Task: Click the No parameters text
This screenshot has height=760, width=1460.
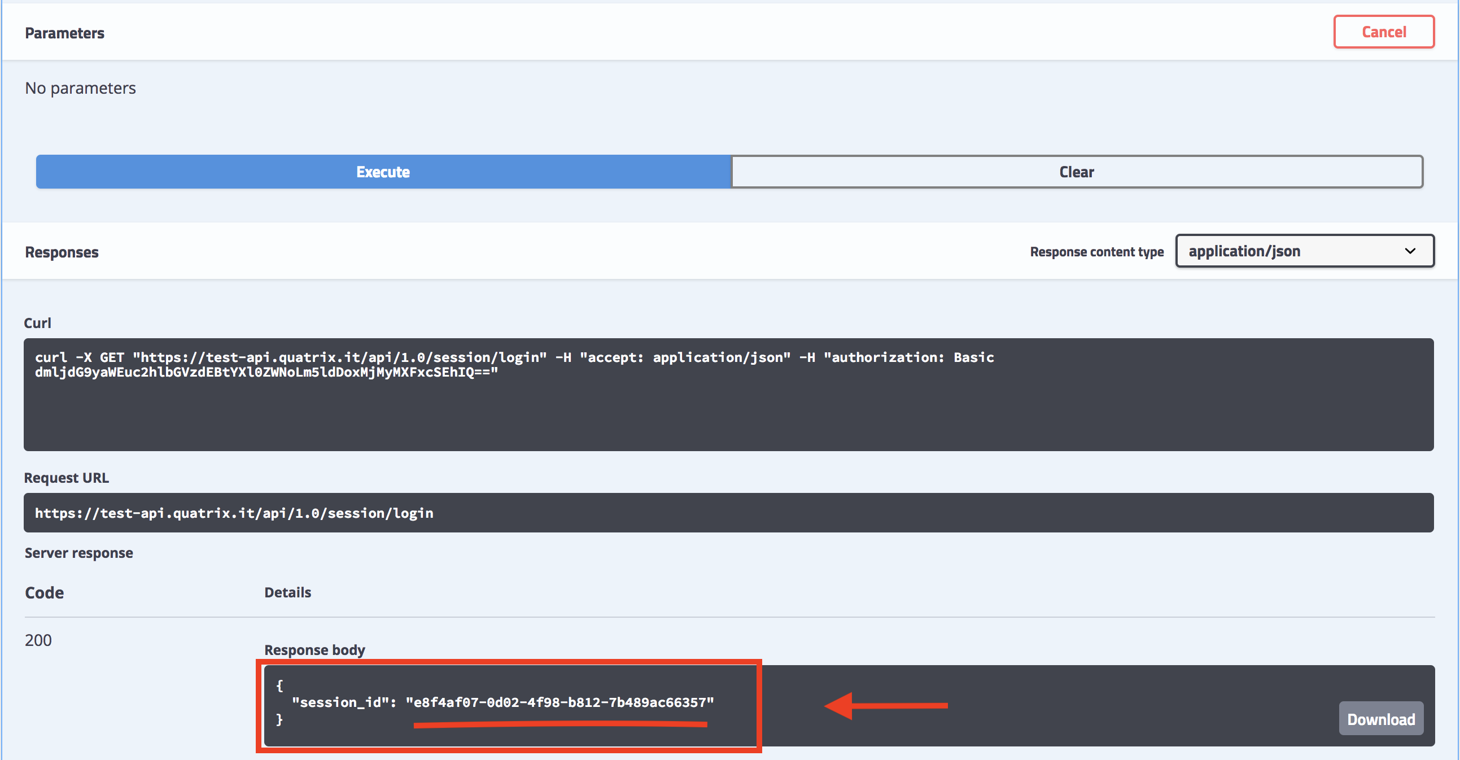Action: [81, 88]
